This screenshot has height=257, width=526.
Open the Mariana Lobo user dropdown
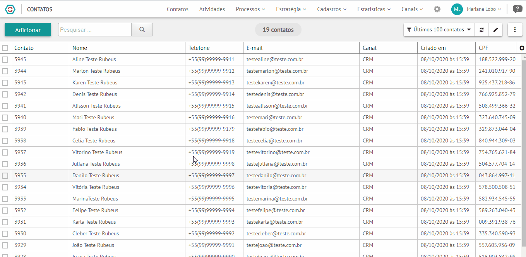click(x=484, y=9)
